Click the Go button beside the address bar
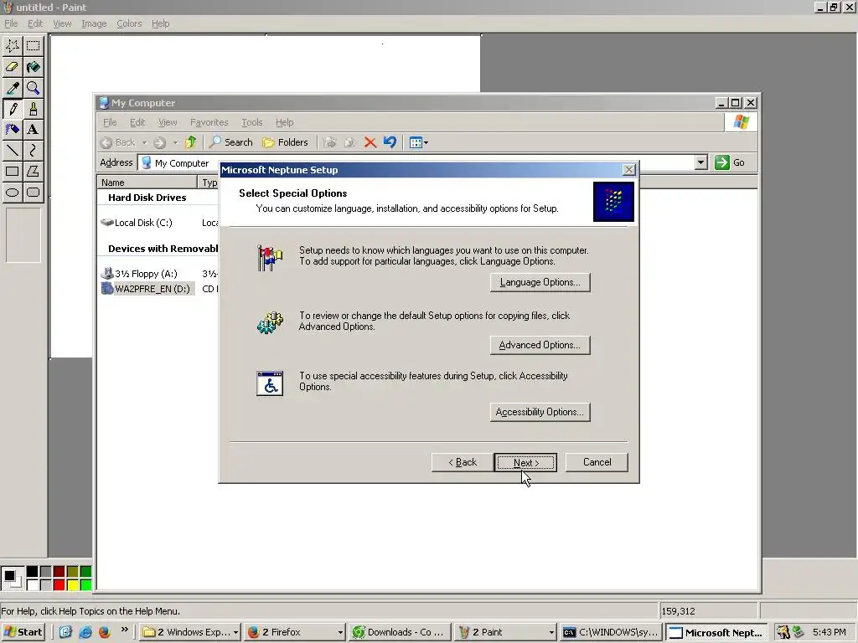Screen dimensions: 858x643 click(730, 162)
